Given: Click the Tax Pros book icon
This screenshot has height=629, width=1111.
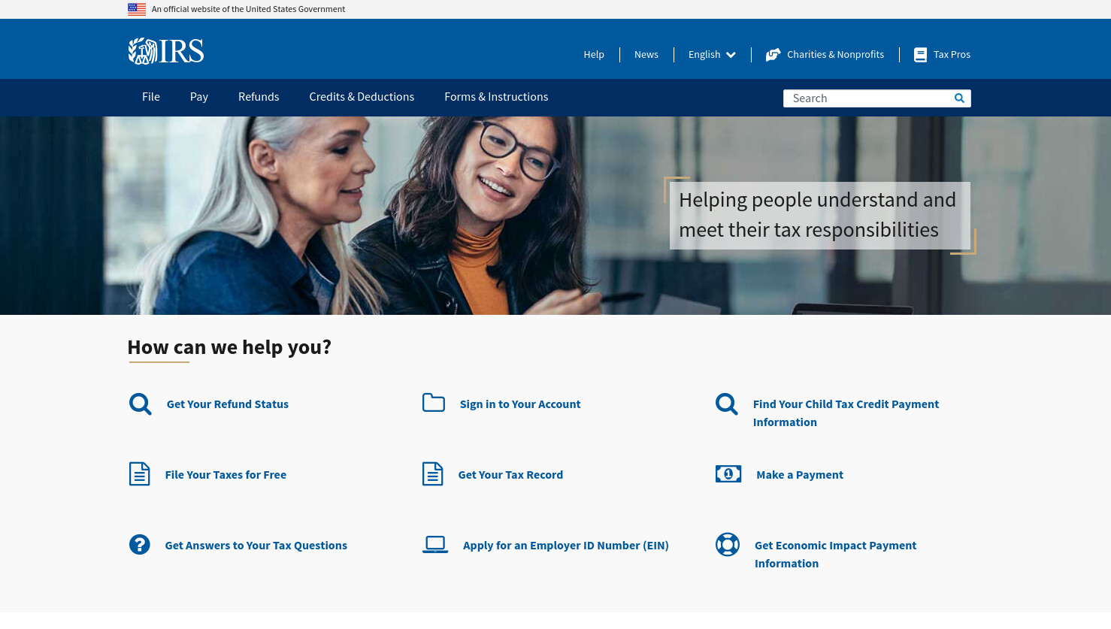Looking at the screenshot, I should click(920, 55).
